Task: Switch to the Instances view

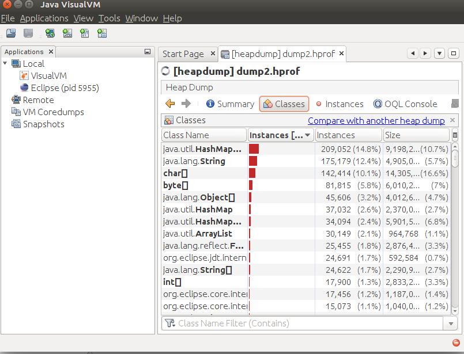Action: [x=339, y=104]
